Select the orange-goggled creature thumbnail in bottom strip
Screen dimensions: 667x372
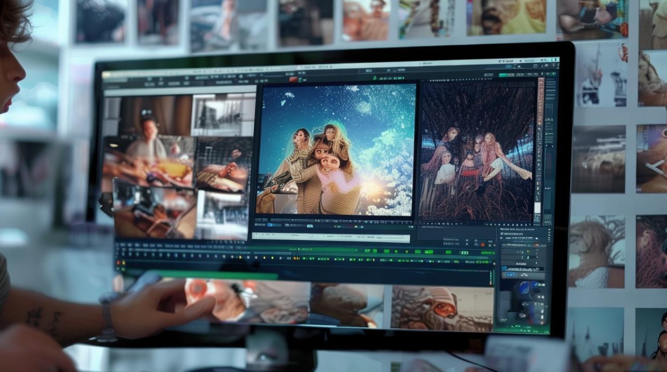[442, 308]
